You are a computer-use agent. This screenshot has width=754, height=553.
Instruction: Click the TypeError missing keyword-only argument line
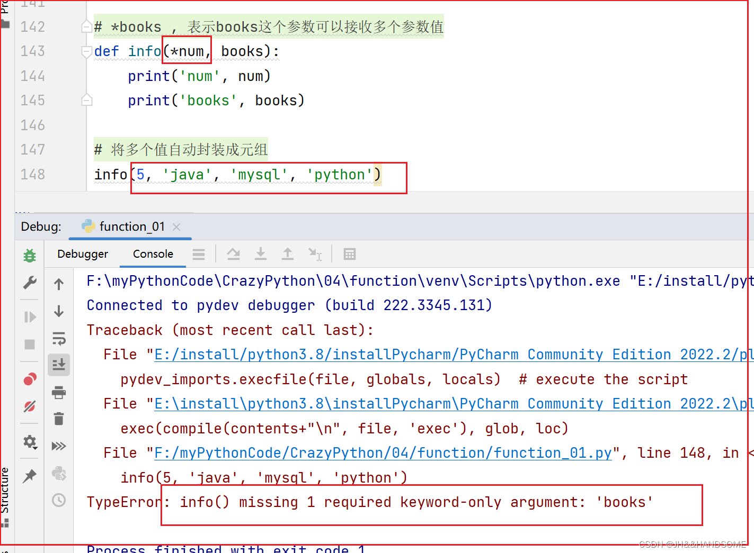(370, 502)
